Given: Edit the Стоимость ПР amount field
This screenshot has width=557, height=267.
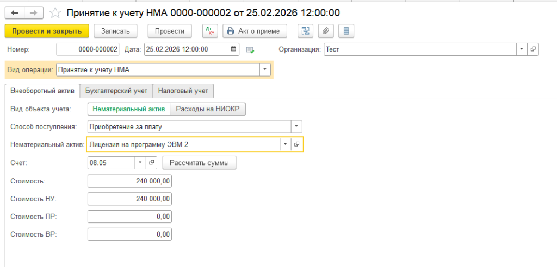Looking at the screenshot, I should click(129, 217).
